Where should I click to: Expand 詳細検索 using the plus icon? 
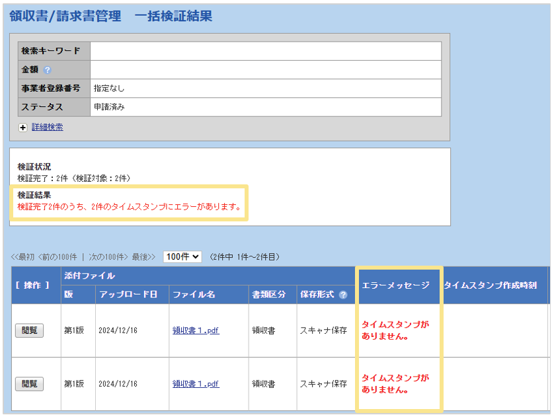(x=23, y=128)
